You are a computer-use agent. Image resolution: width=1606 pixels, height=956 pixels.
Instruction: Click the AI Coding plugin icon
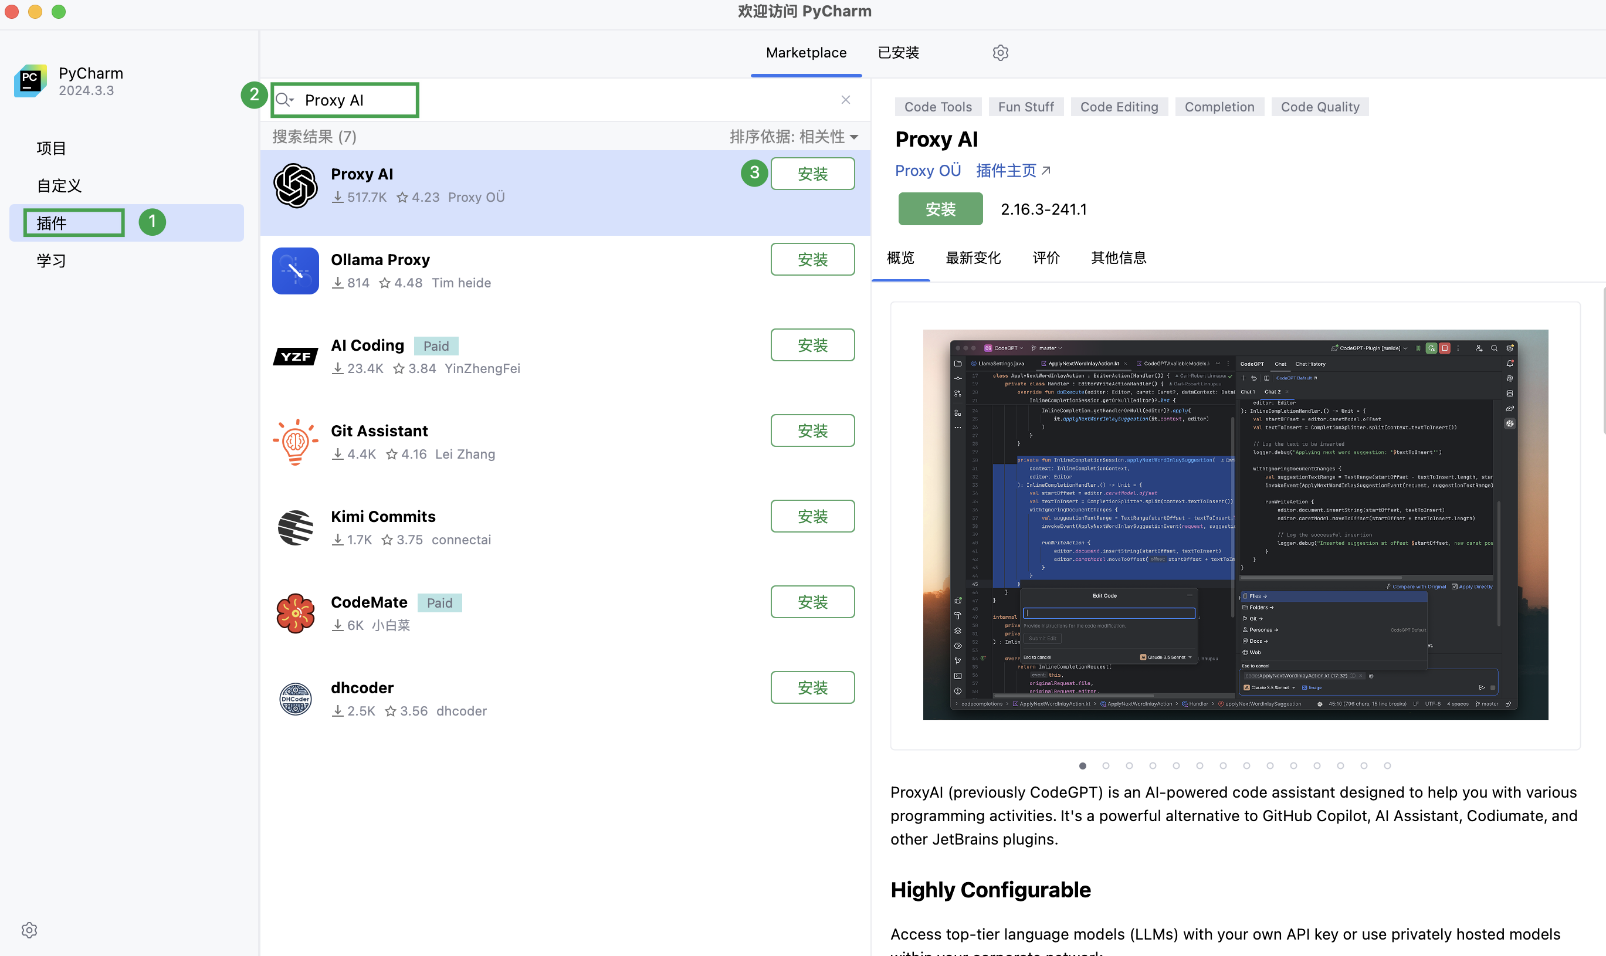tap(295, 356)
